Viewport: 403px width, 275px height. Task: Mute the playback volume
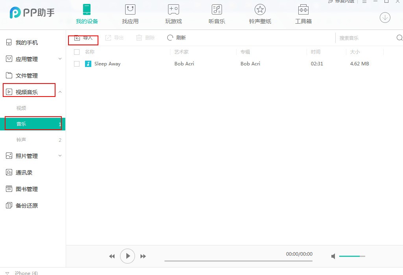(333, 256)
